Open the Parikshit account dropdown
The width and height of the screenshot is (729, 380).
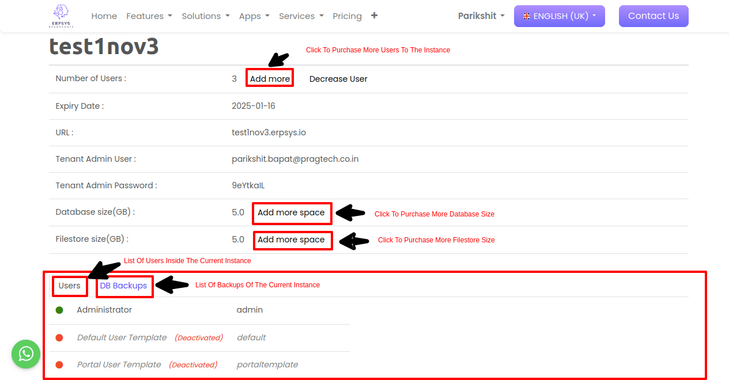[x=481, y=16]
